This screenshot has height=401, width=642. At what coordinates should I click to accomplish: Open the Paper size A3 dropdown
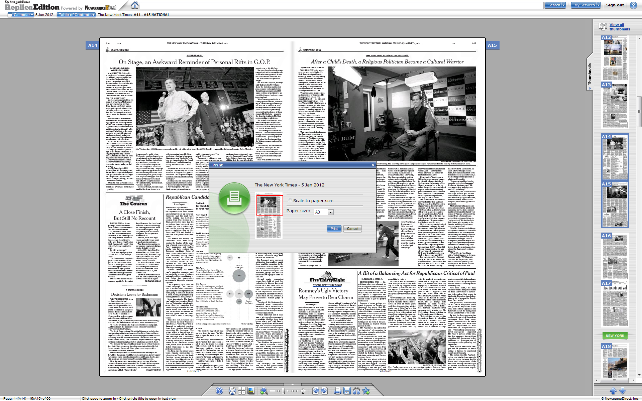[330, 212]
